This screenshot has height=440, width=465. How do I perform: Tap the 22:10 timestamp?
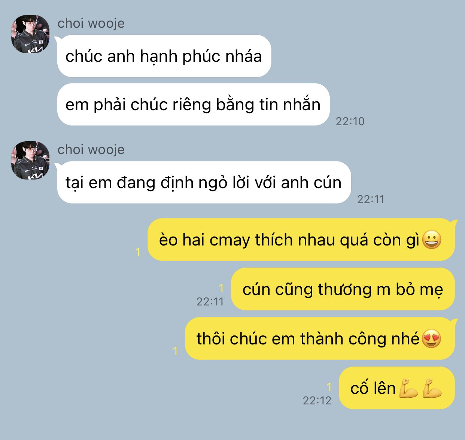pyautogui.click(x=350, y=121)
